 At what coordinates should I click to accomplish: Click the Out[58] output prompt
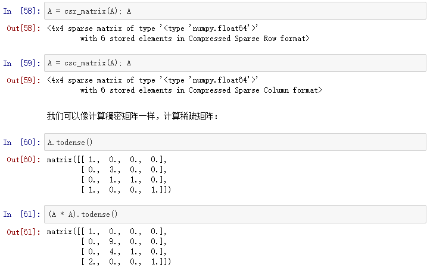coord(21,28)
